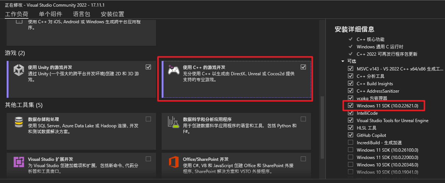Toggle C++ AddressSanitizer checkbox

pos(351,91)
